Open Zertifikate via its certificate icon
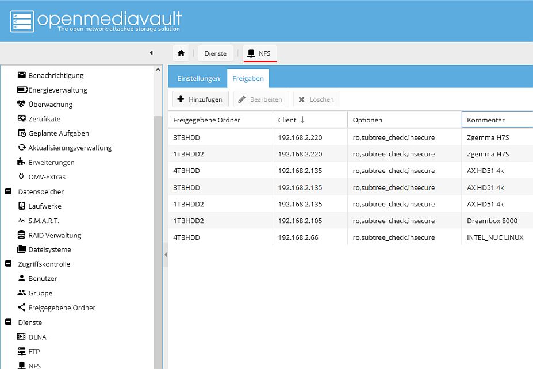 pyautogui.click(x=22, y=119)
